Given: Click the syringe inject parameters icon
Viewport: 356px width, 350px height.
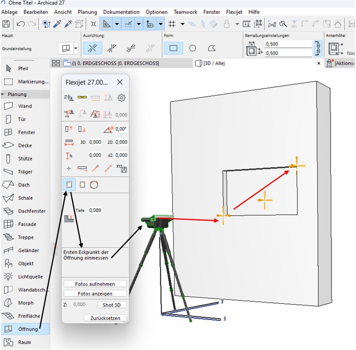Looking at the screenshot, I should [68, 24].
